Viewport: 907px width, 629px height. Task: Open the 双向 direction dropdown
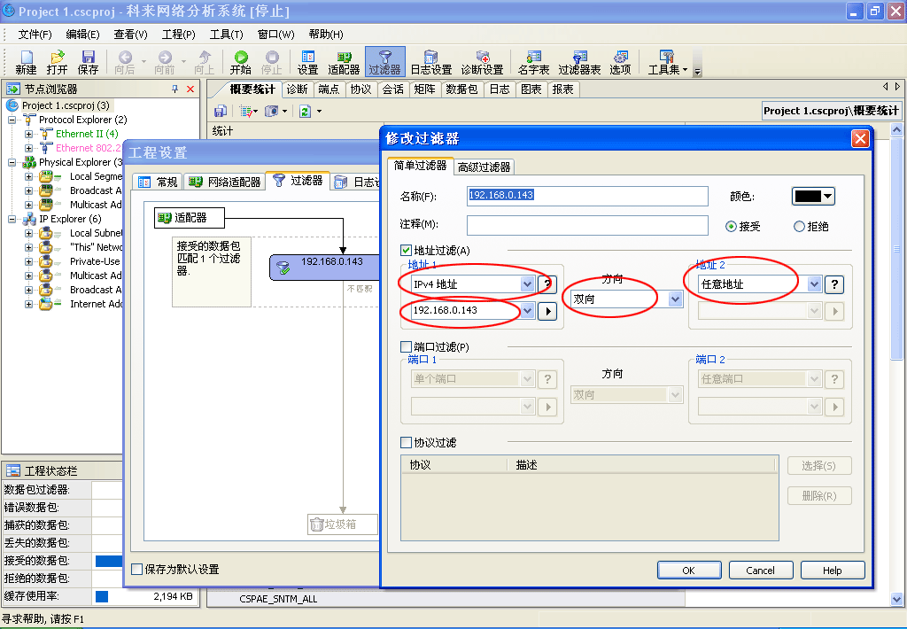pyautogui.click(x=676, y=299)
